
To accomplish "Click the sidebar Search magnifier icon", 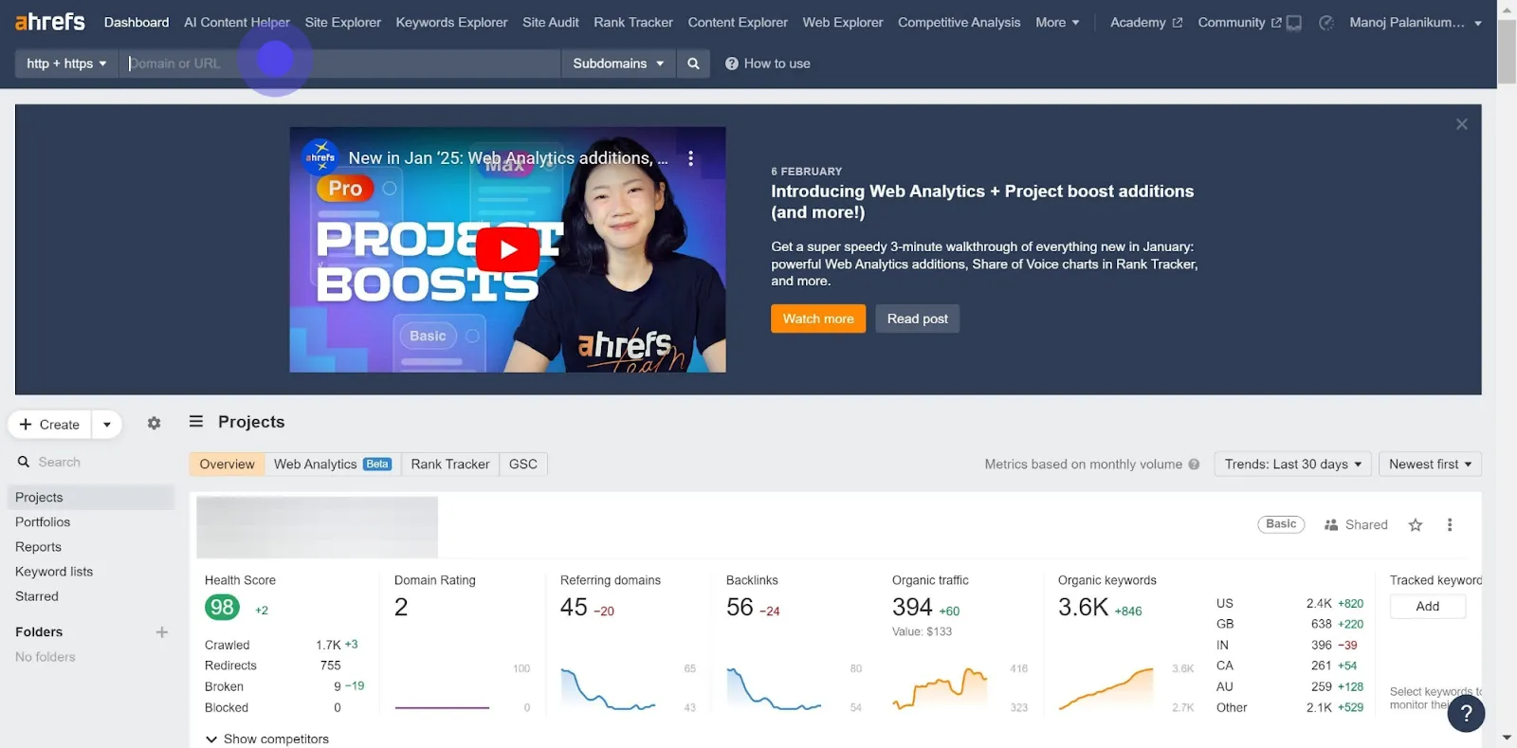I will 24,462.
